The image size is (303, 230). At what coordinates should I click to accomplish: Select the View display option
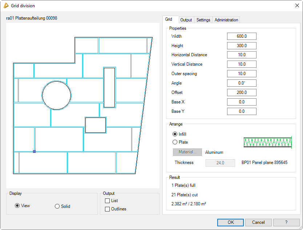pyautogui.click(x=17, y=206)
